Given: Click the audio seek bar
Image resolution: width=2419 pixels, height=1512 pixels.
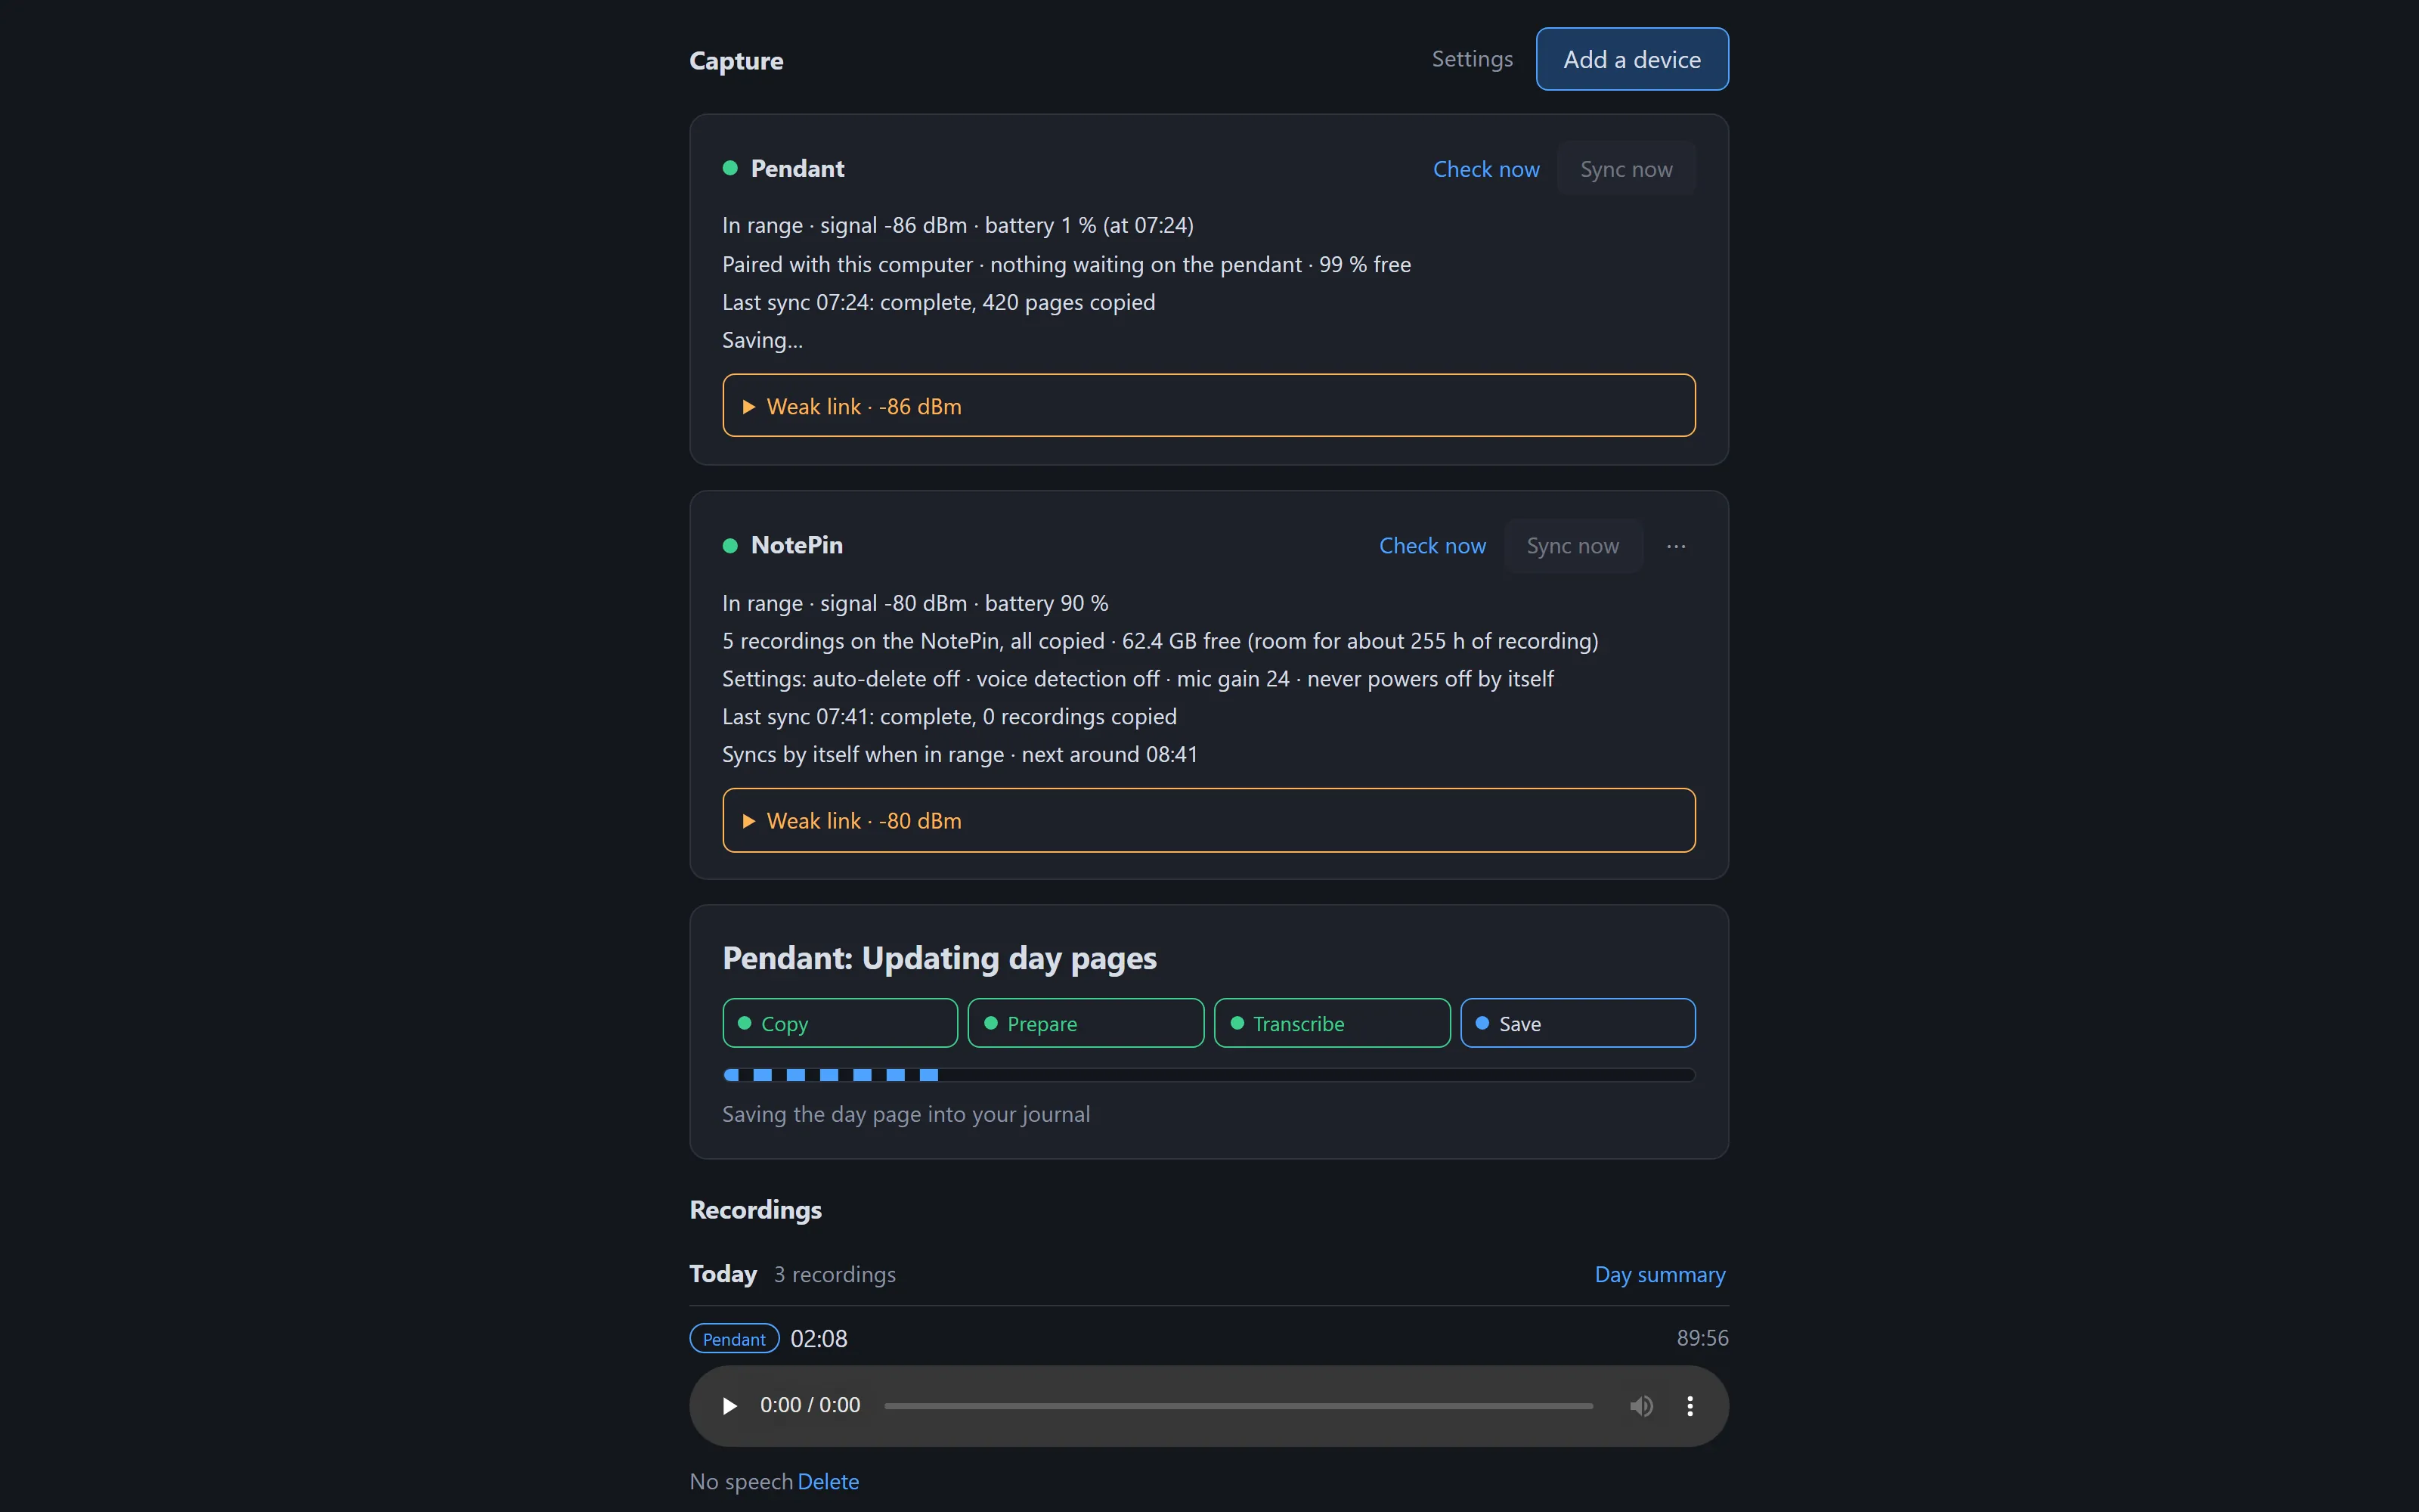Looking at the screenshot, I should pyautogui.click(x=1238, y=1406).
